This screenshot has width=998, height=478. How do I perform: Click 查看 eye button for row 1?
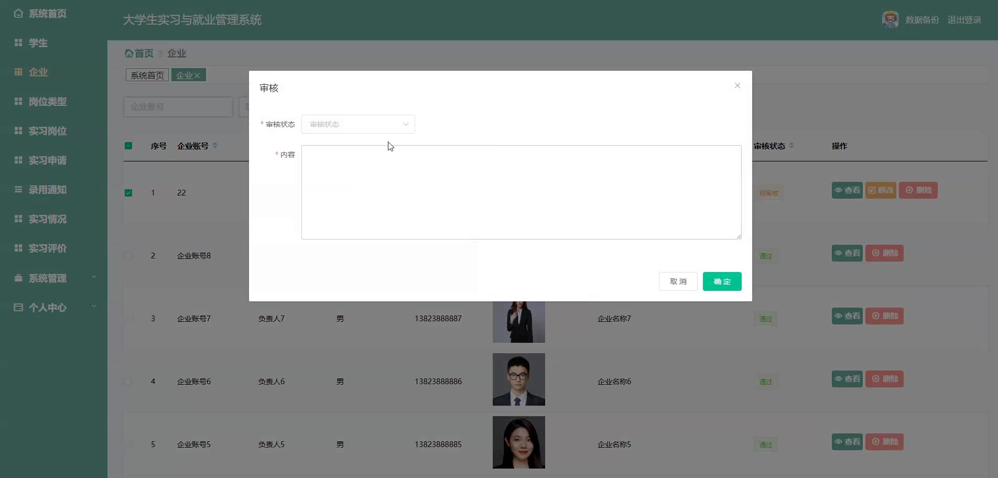847,190
